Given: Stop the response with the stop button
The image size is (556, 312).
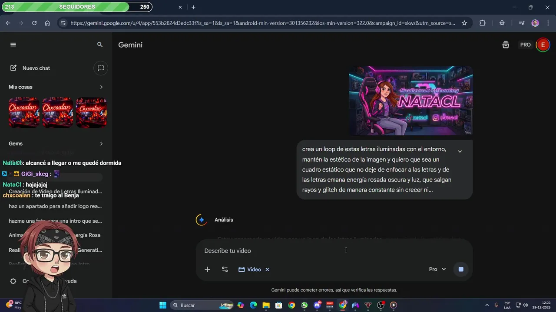Looking at the screenshot, I should [461, 270].
